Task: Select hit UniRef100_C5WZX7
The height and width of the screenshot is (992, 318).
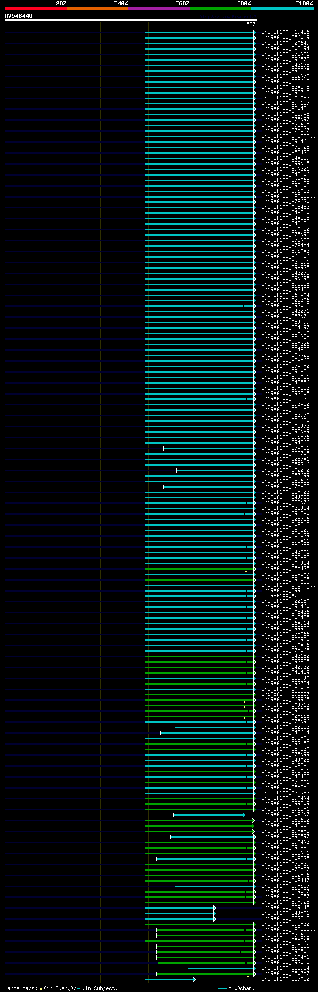Action: point(285,973)
